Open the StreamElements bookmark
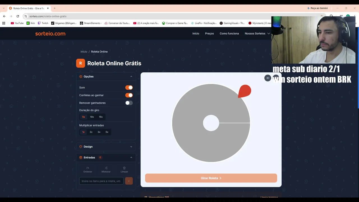Viewport: 359px width, 202px height. [91, 23]
